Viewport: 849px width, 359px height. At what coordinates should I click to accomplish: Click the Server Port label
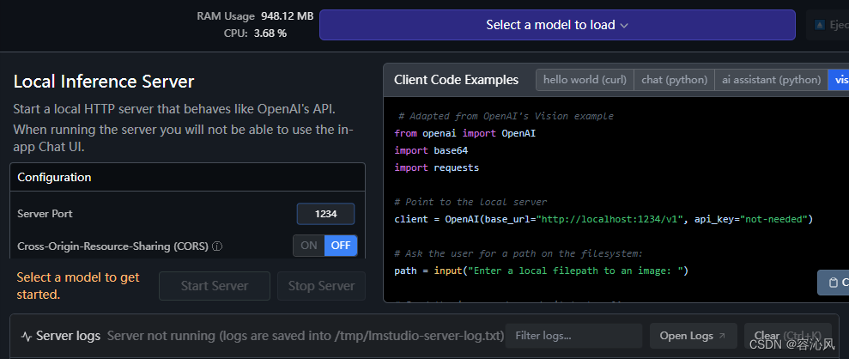tap(45, 214)
